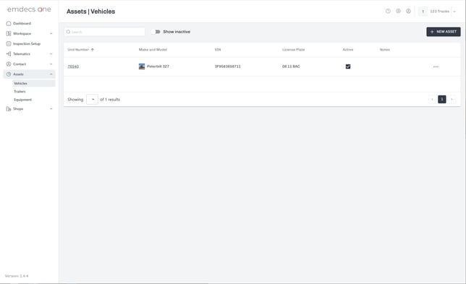Click the Notes column header

(x=385, y=50)
